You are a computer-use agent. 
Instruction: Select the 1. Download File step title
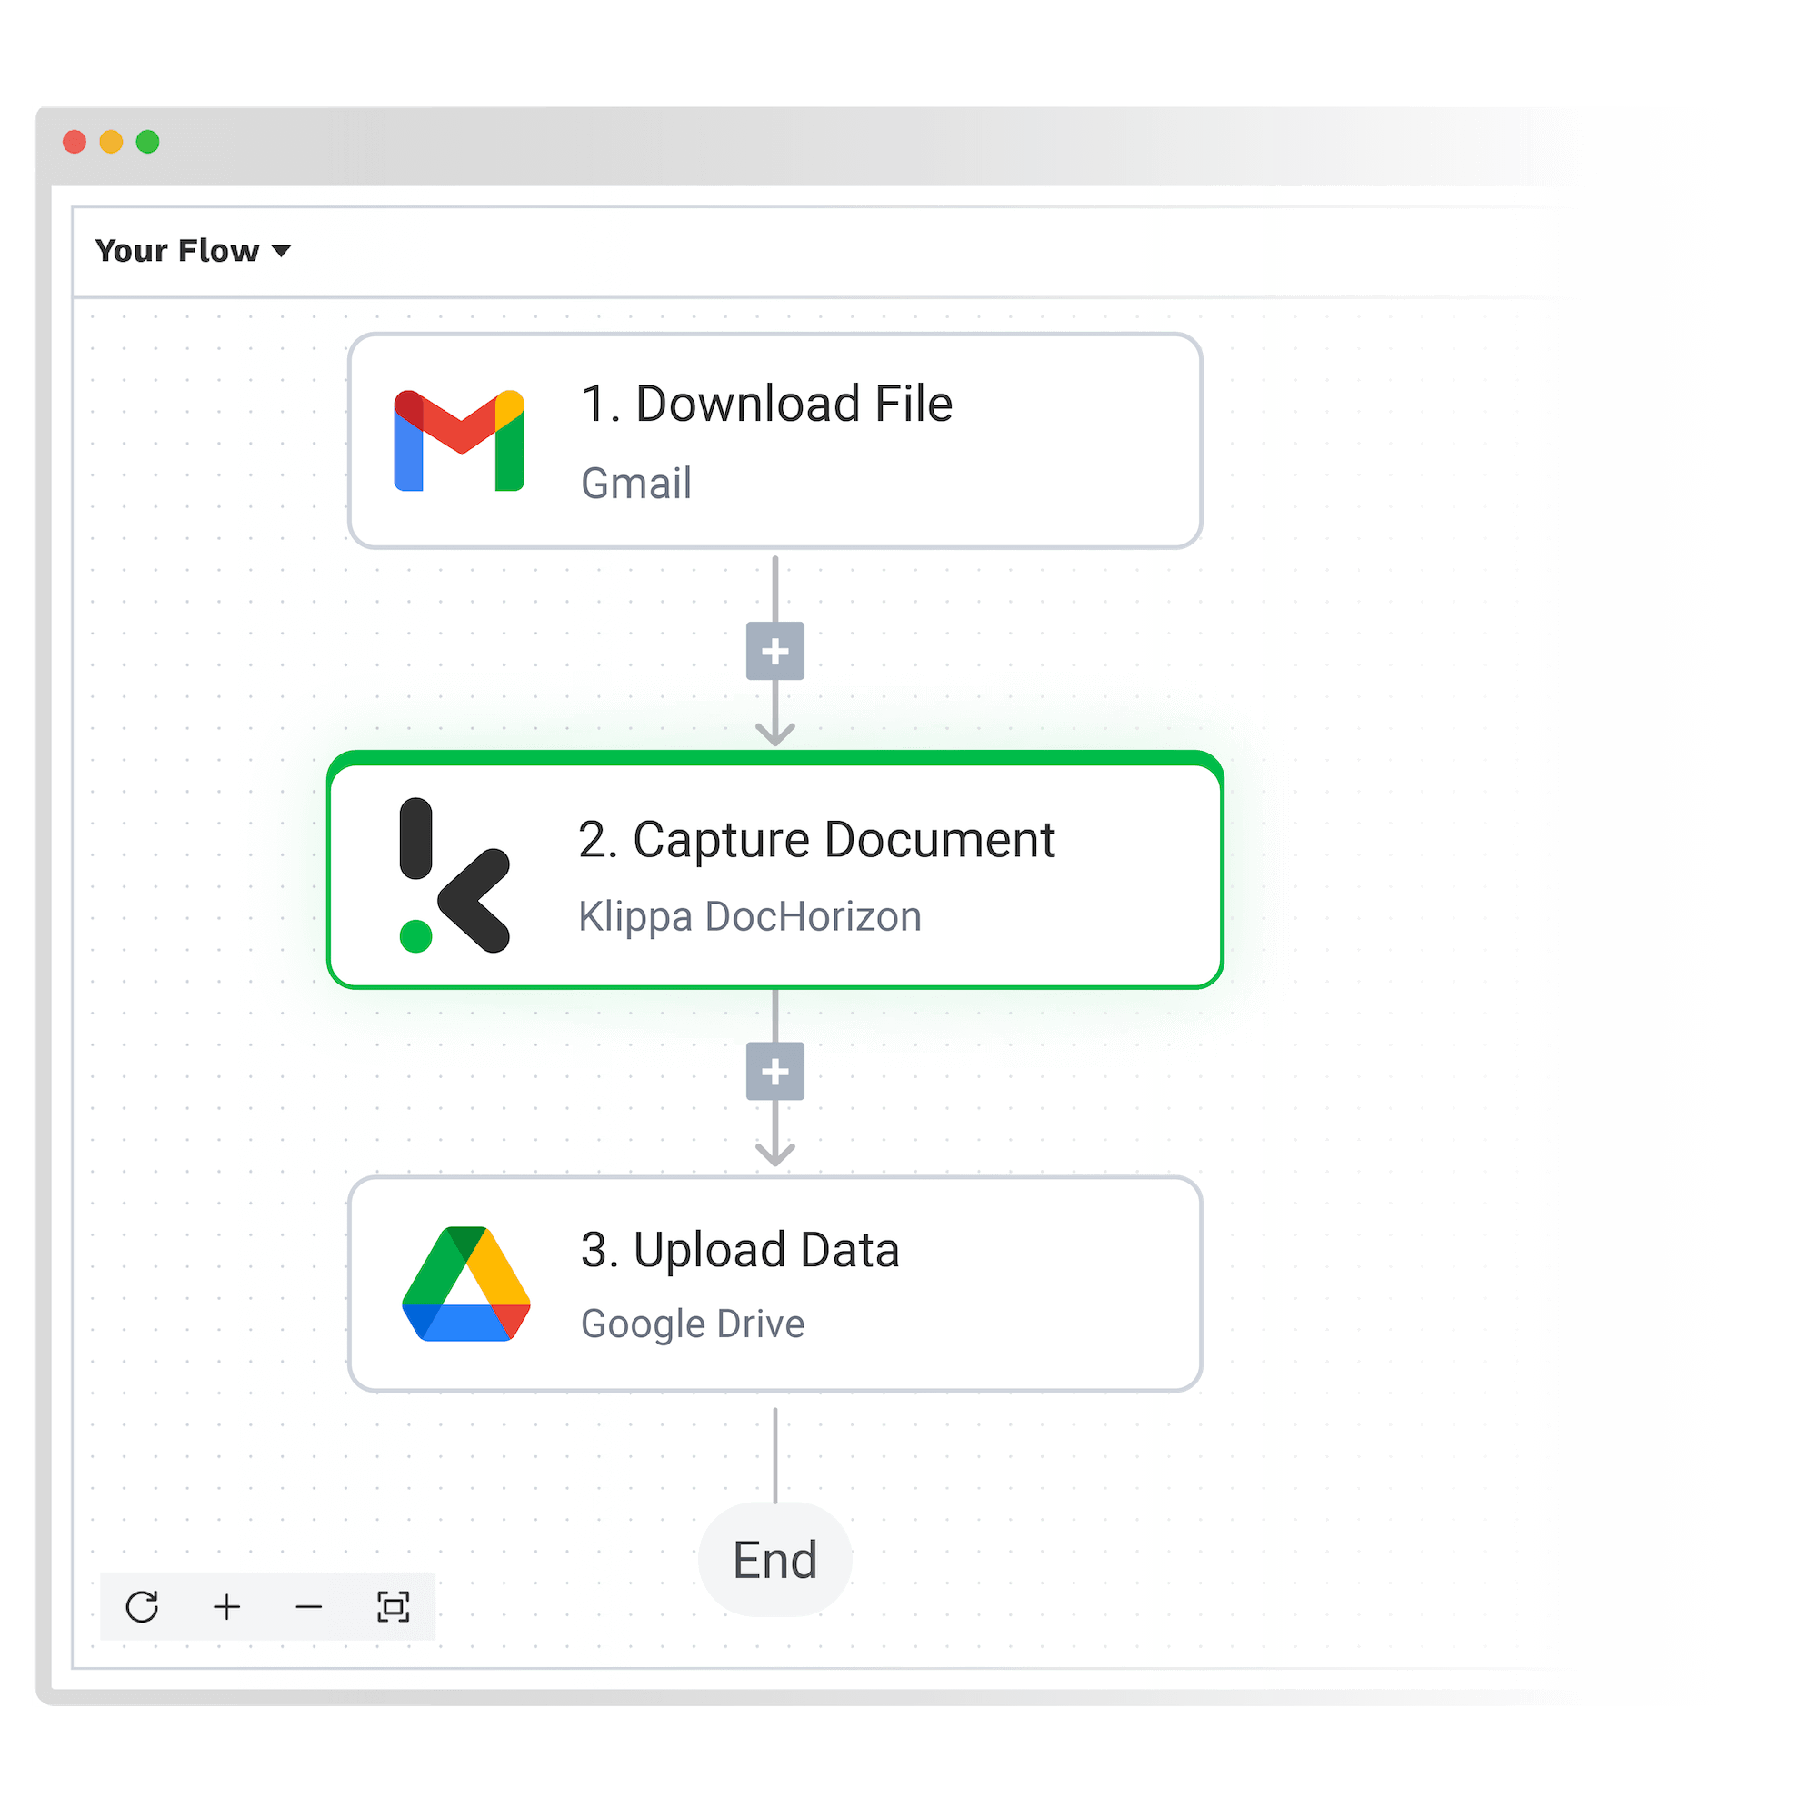coord(766,404)
